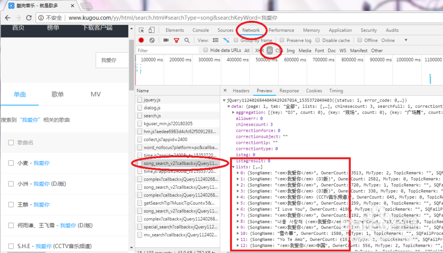Viewport: 443px width, 253px height.
Task: Select the getSearchTip request row
Action: click(178, 203)
